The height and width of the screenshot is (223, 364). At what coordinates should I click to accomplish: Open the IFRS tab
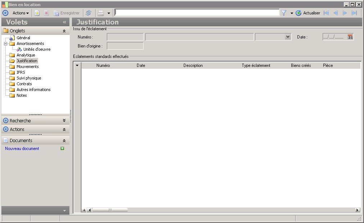[21, 72]
